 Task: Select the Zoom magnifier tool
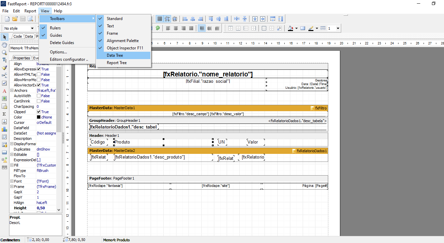[4, 52]
